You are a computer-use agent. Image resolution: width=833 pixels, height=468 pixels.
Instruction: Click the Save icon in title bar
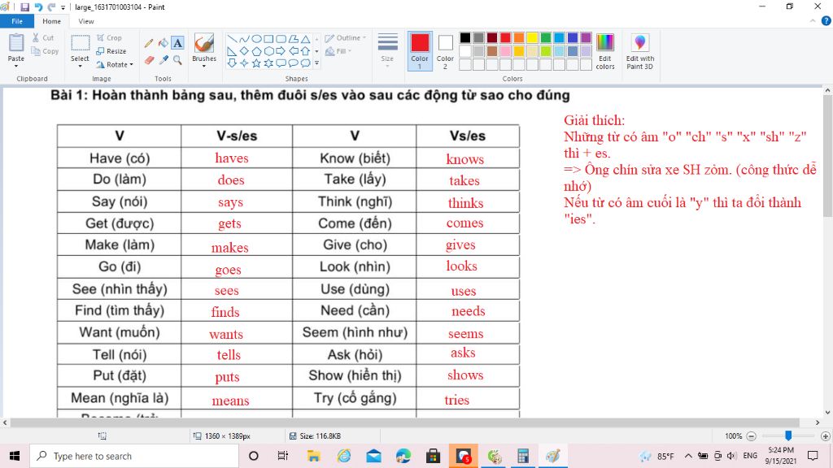pyautogui.click(x=25, y=7)
